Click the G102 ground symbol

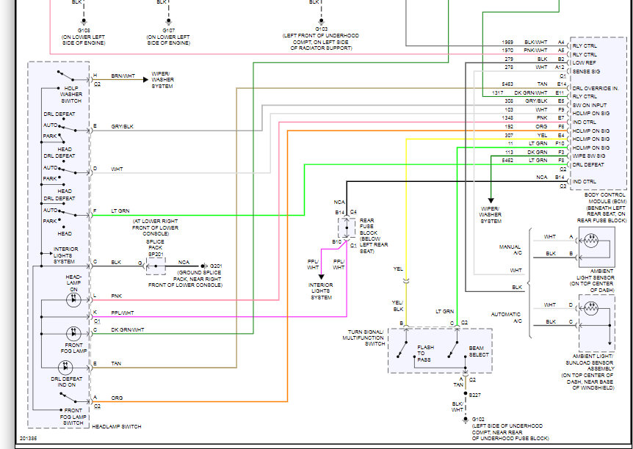click(x=466, y=420)
